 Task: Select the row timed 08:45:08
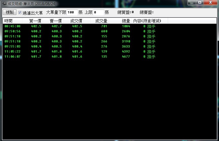pyautogui.click(x=109, y=26)
